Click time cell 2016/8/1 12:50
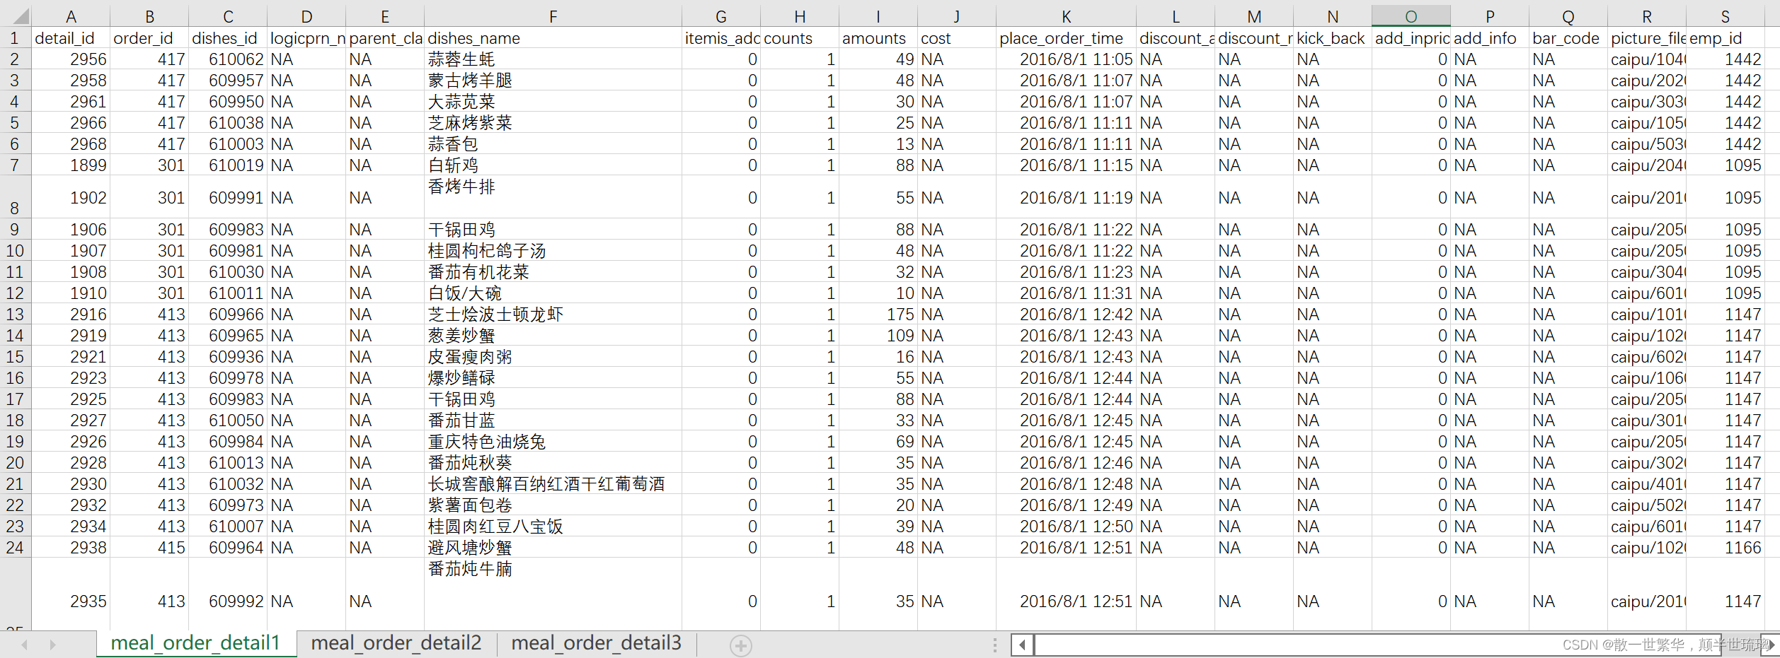This screenshot has width=1780, height=658. click(x=1066, y=527)
